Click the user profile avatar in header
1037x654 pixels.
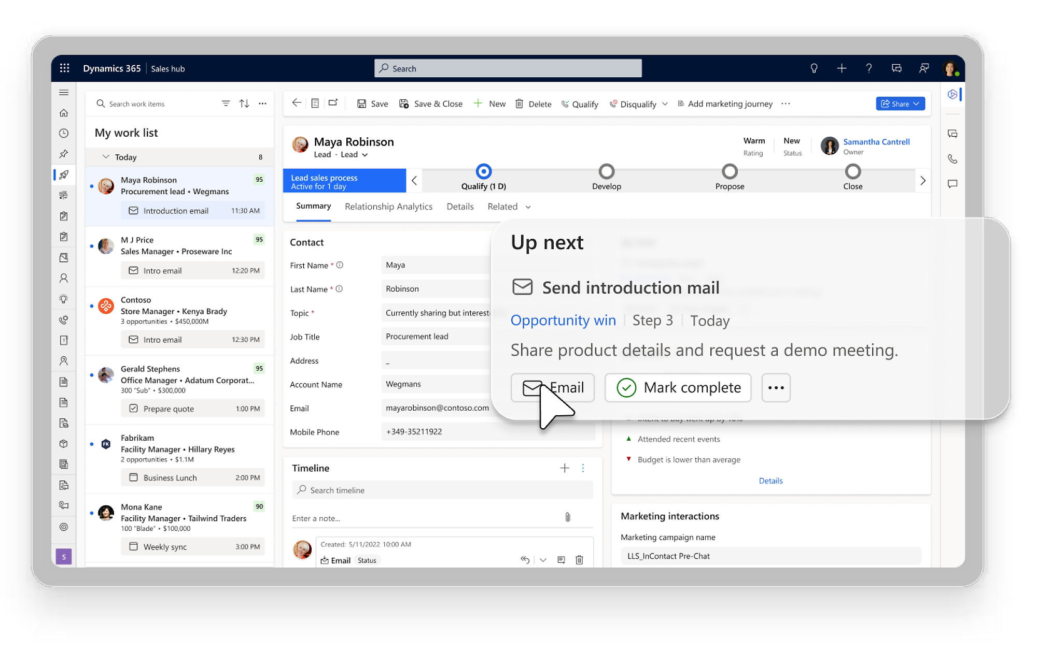950,68
